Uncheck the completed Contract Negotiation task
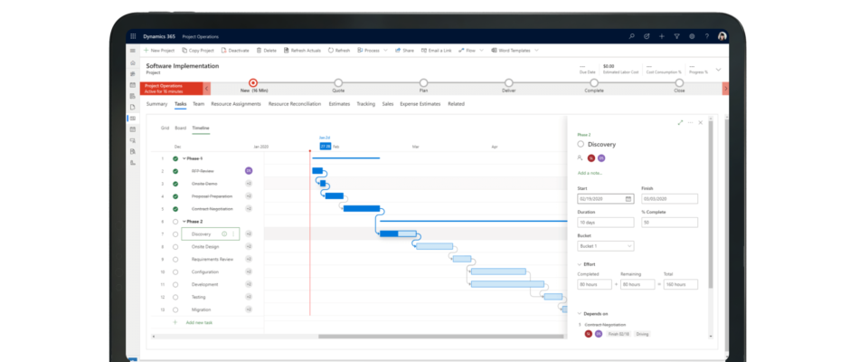 pyautogui.click(x=175, y=209)
